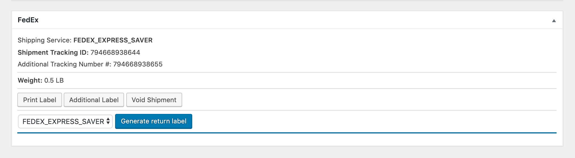Click the FedEx panel title
The width and height of the screenshot is (575, 158).
click(x=28, y=20)
